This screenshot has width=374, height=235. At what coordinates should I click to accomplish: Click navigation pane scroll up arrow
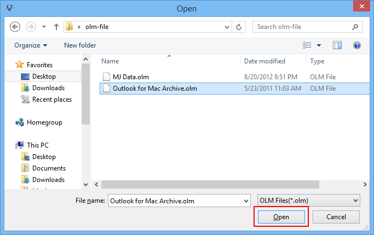[x=85, y=59]
